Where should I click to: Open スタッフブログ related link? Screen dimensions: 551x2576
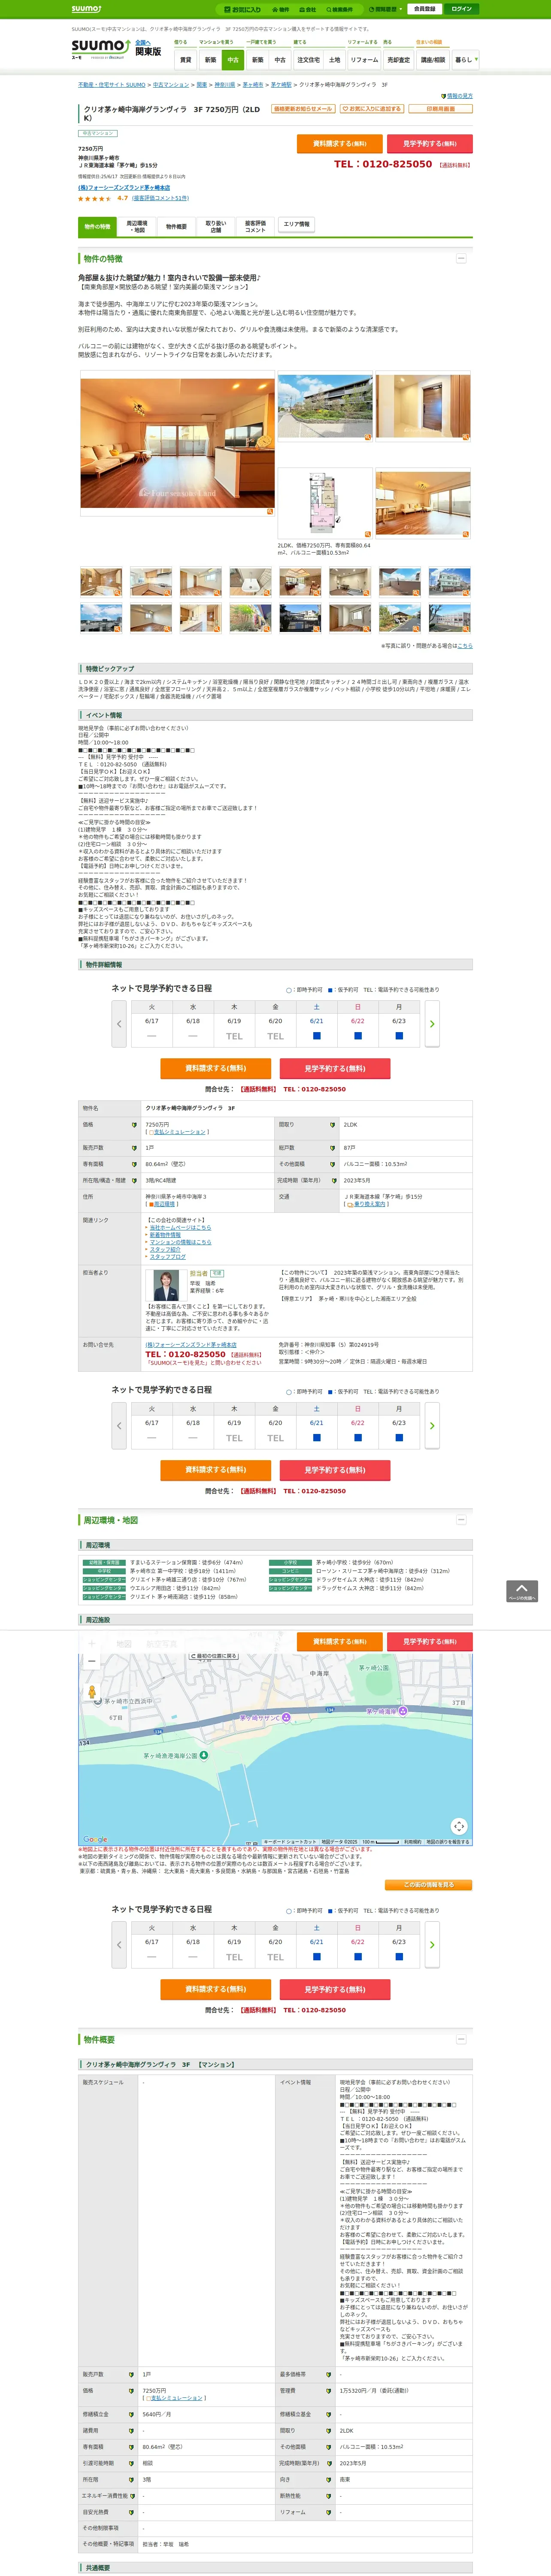[167, 1257]
